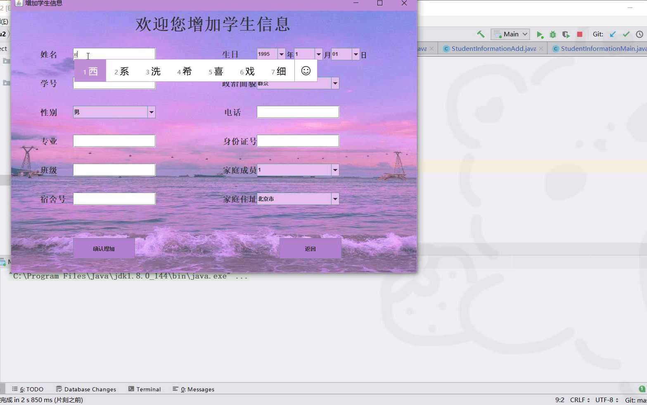Maximize the 增加学生信息 window
647x405 pixels.
(380, 3)
